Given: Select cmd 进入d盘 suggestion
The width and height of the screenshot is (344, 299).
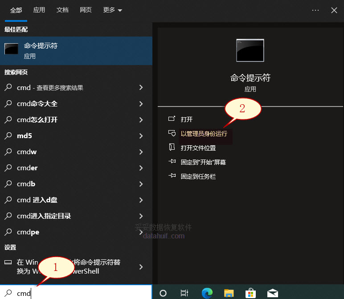Looking at the screenshot, I should (76, 200).
